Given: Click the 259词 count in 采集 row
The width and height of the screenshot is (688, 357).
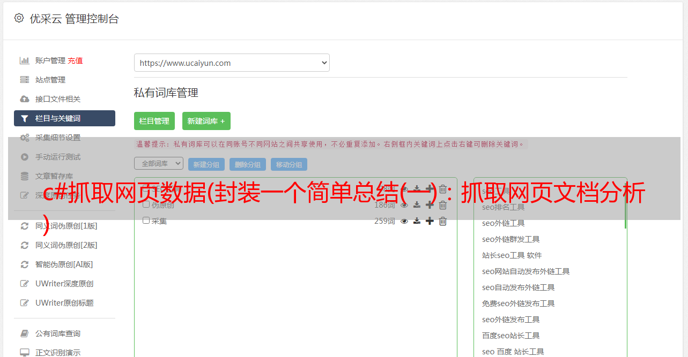Looking at the screenshot, I should point(384,221).
